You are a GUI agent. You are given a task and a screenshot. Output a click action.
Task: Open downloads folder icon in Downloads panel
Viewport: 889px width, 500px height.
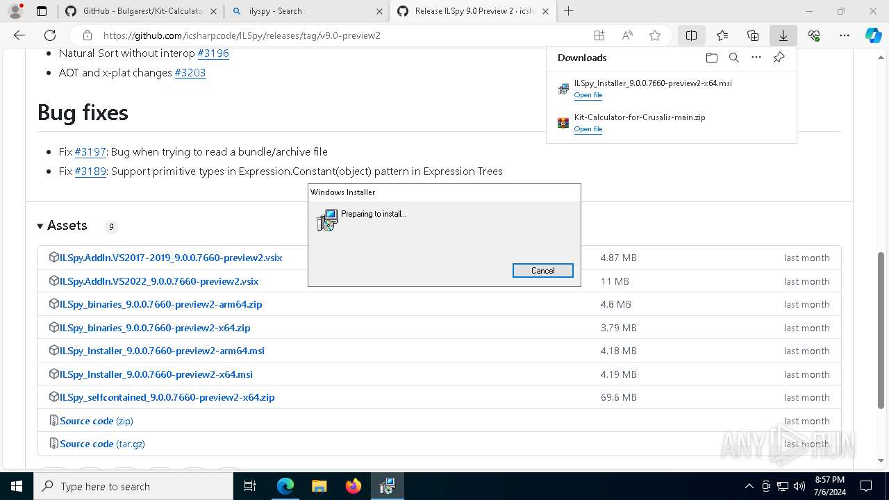tap(711, 58)
